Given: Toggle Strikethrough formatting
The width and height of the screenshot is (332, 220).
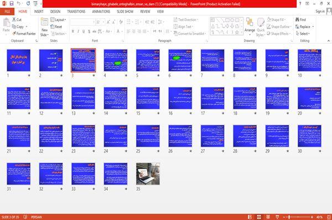Looking at the screenshot, I should click(94, 31).
